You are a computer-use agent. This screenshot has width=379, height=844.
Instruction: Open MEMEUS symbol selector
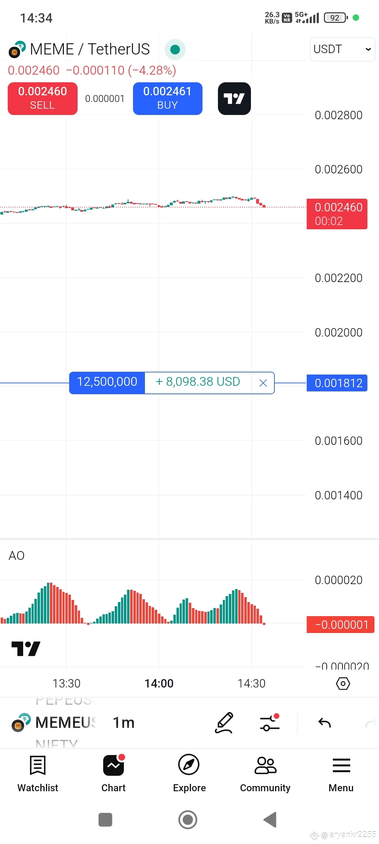54,723
